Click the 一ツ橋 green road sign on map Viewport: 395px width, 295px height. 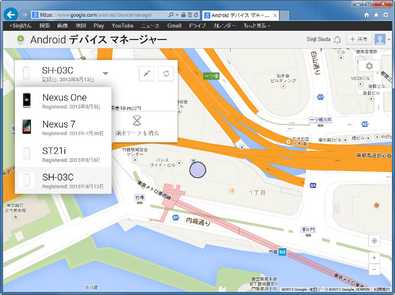coord(211,76)
